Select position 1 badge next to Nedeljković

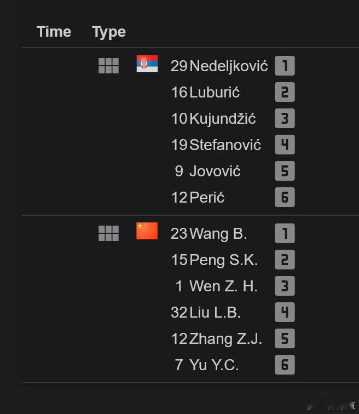coord(285,66)
